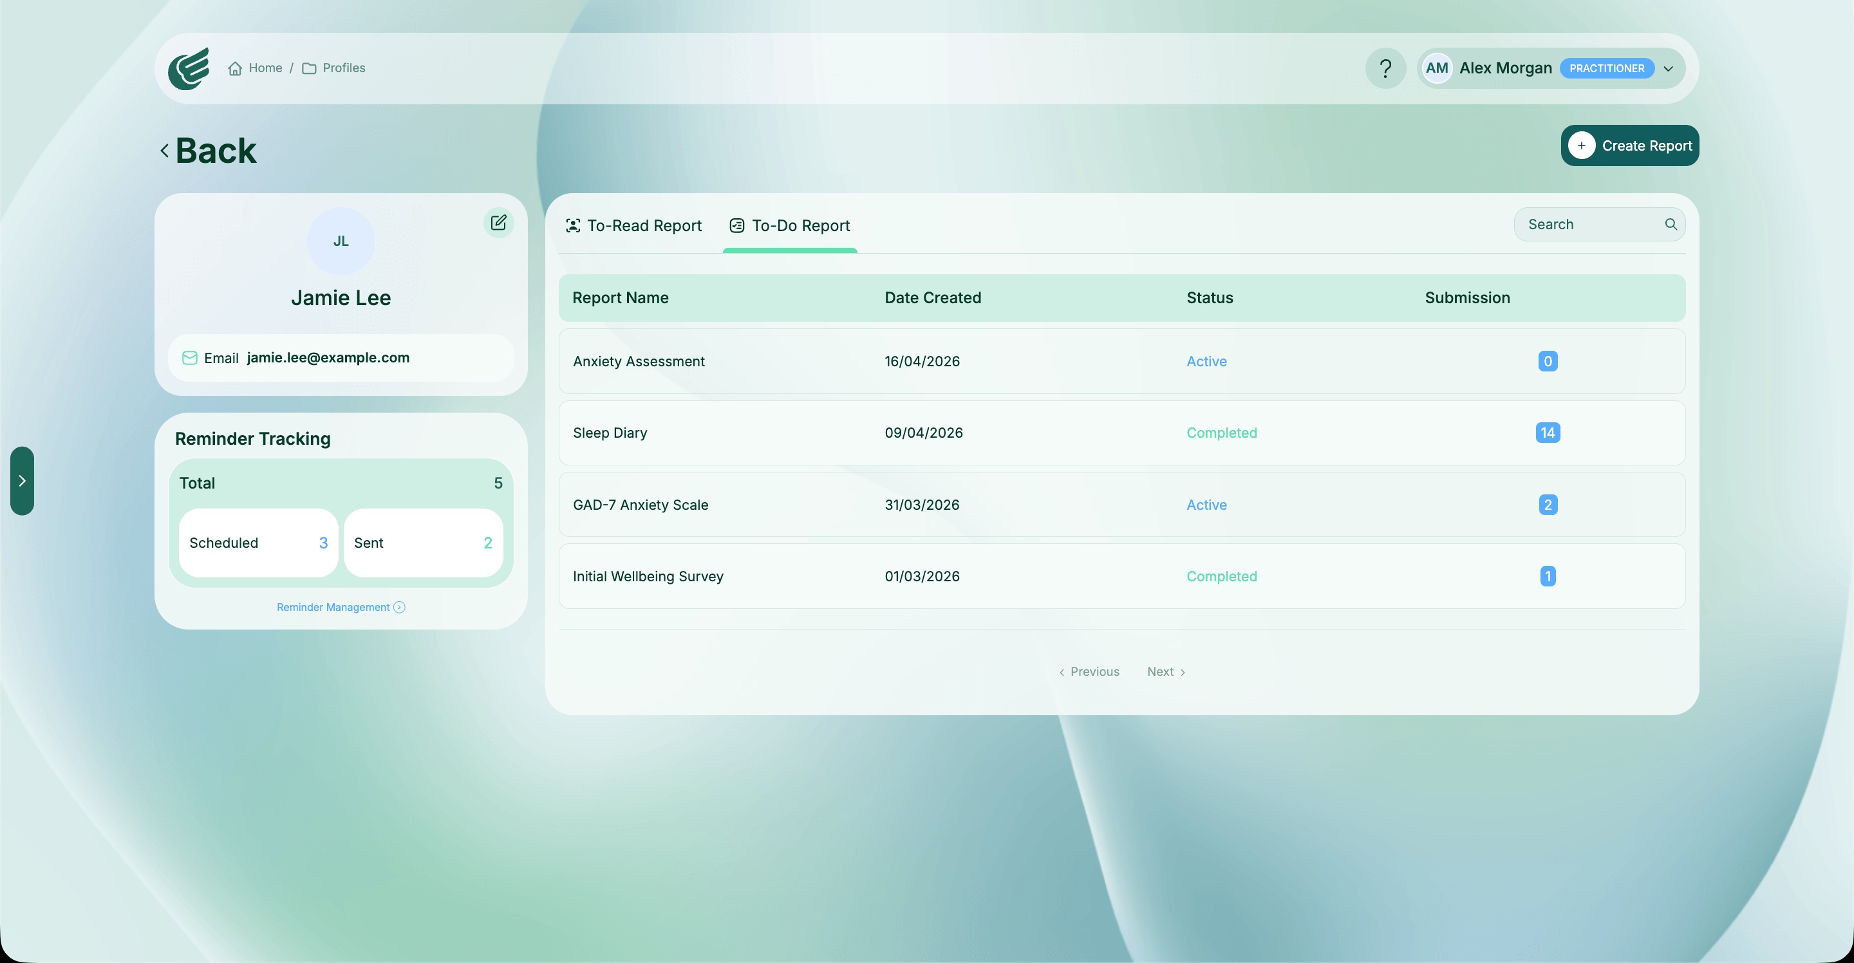Open help via question mark icon
This screenshot has width=1854, height=963.
1385,68
